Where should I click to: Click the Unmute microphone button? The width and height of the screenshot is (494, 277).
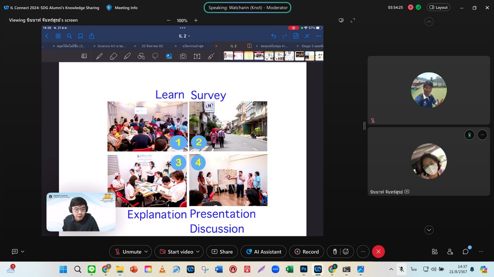128,252
